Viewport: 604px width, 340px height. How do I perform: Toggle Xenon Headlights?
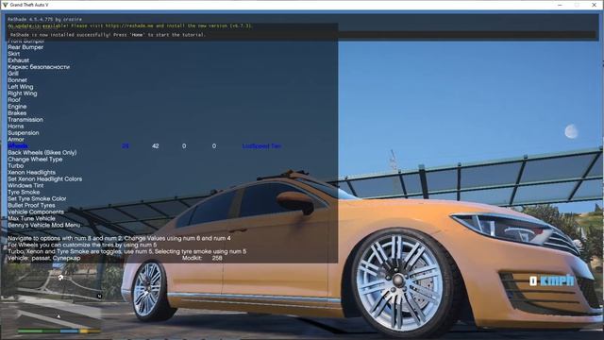pyautogui.click(x=31, y=172)
